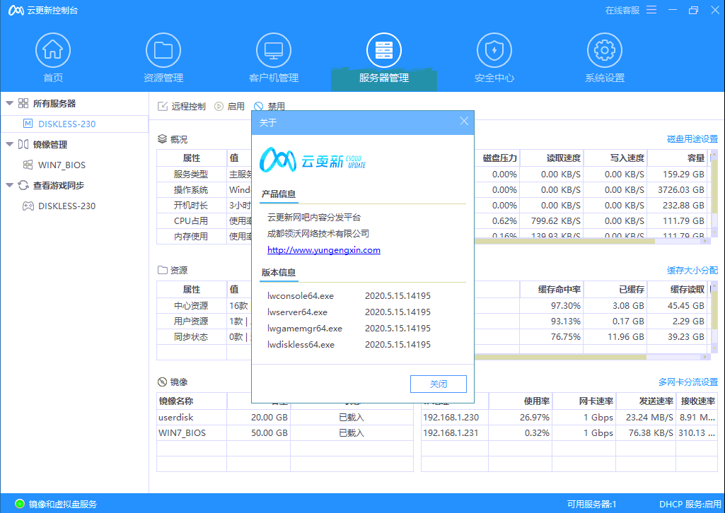Click the 所有服务器 grid icon
Screen dimensions: 725x513
pyautogui.click(x=23, y=103)
